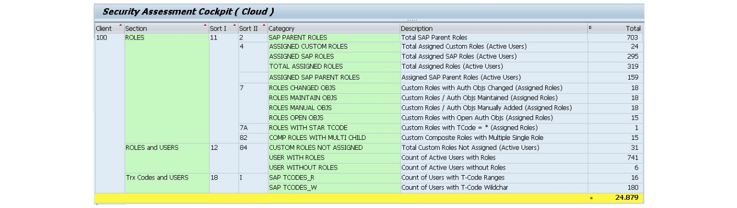Click the splitter dots below title
Screen dimensions: 737x208
(412, 20)
